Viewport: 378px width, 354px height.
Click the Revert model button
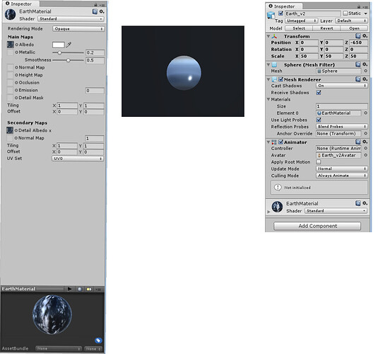[x=326, y=28]
